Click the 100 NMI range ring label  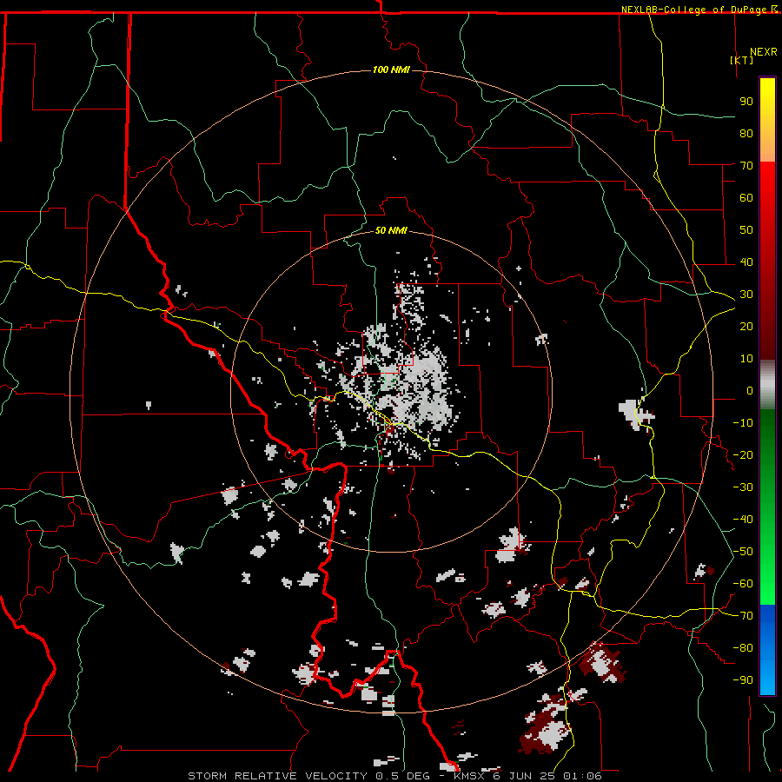[391, 70]
